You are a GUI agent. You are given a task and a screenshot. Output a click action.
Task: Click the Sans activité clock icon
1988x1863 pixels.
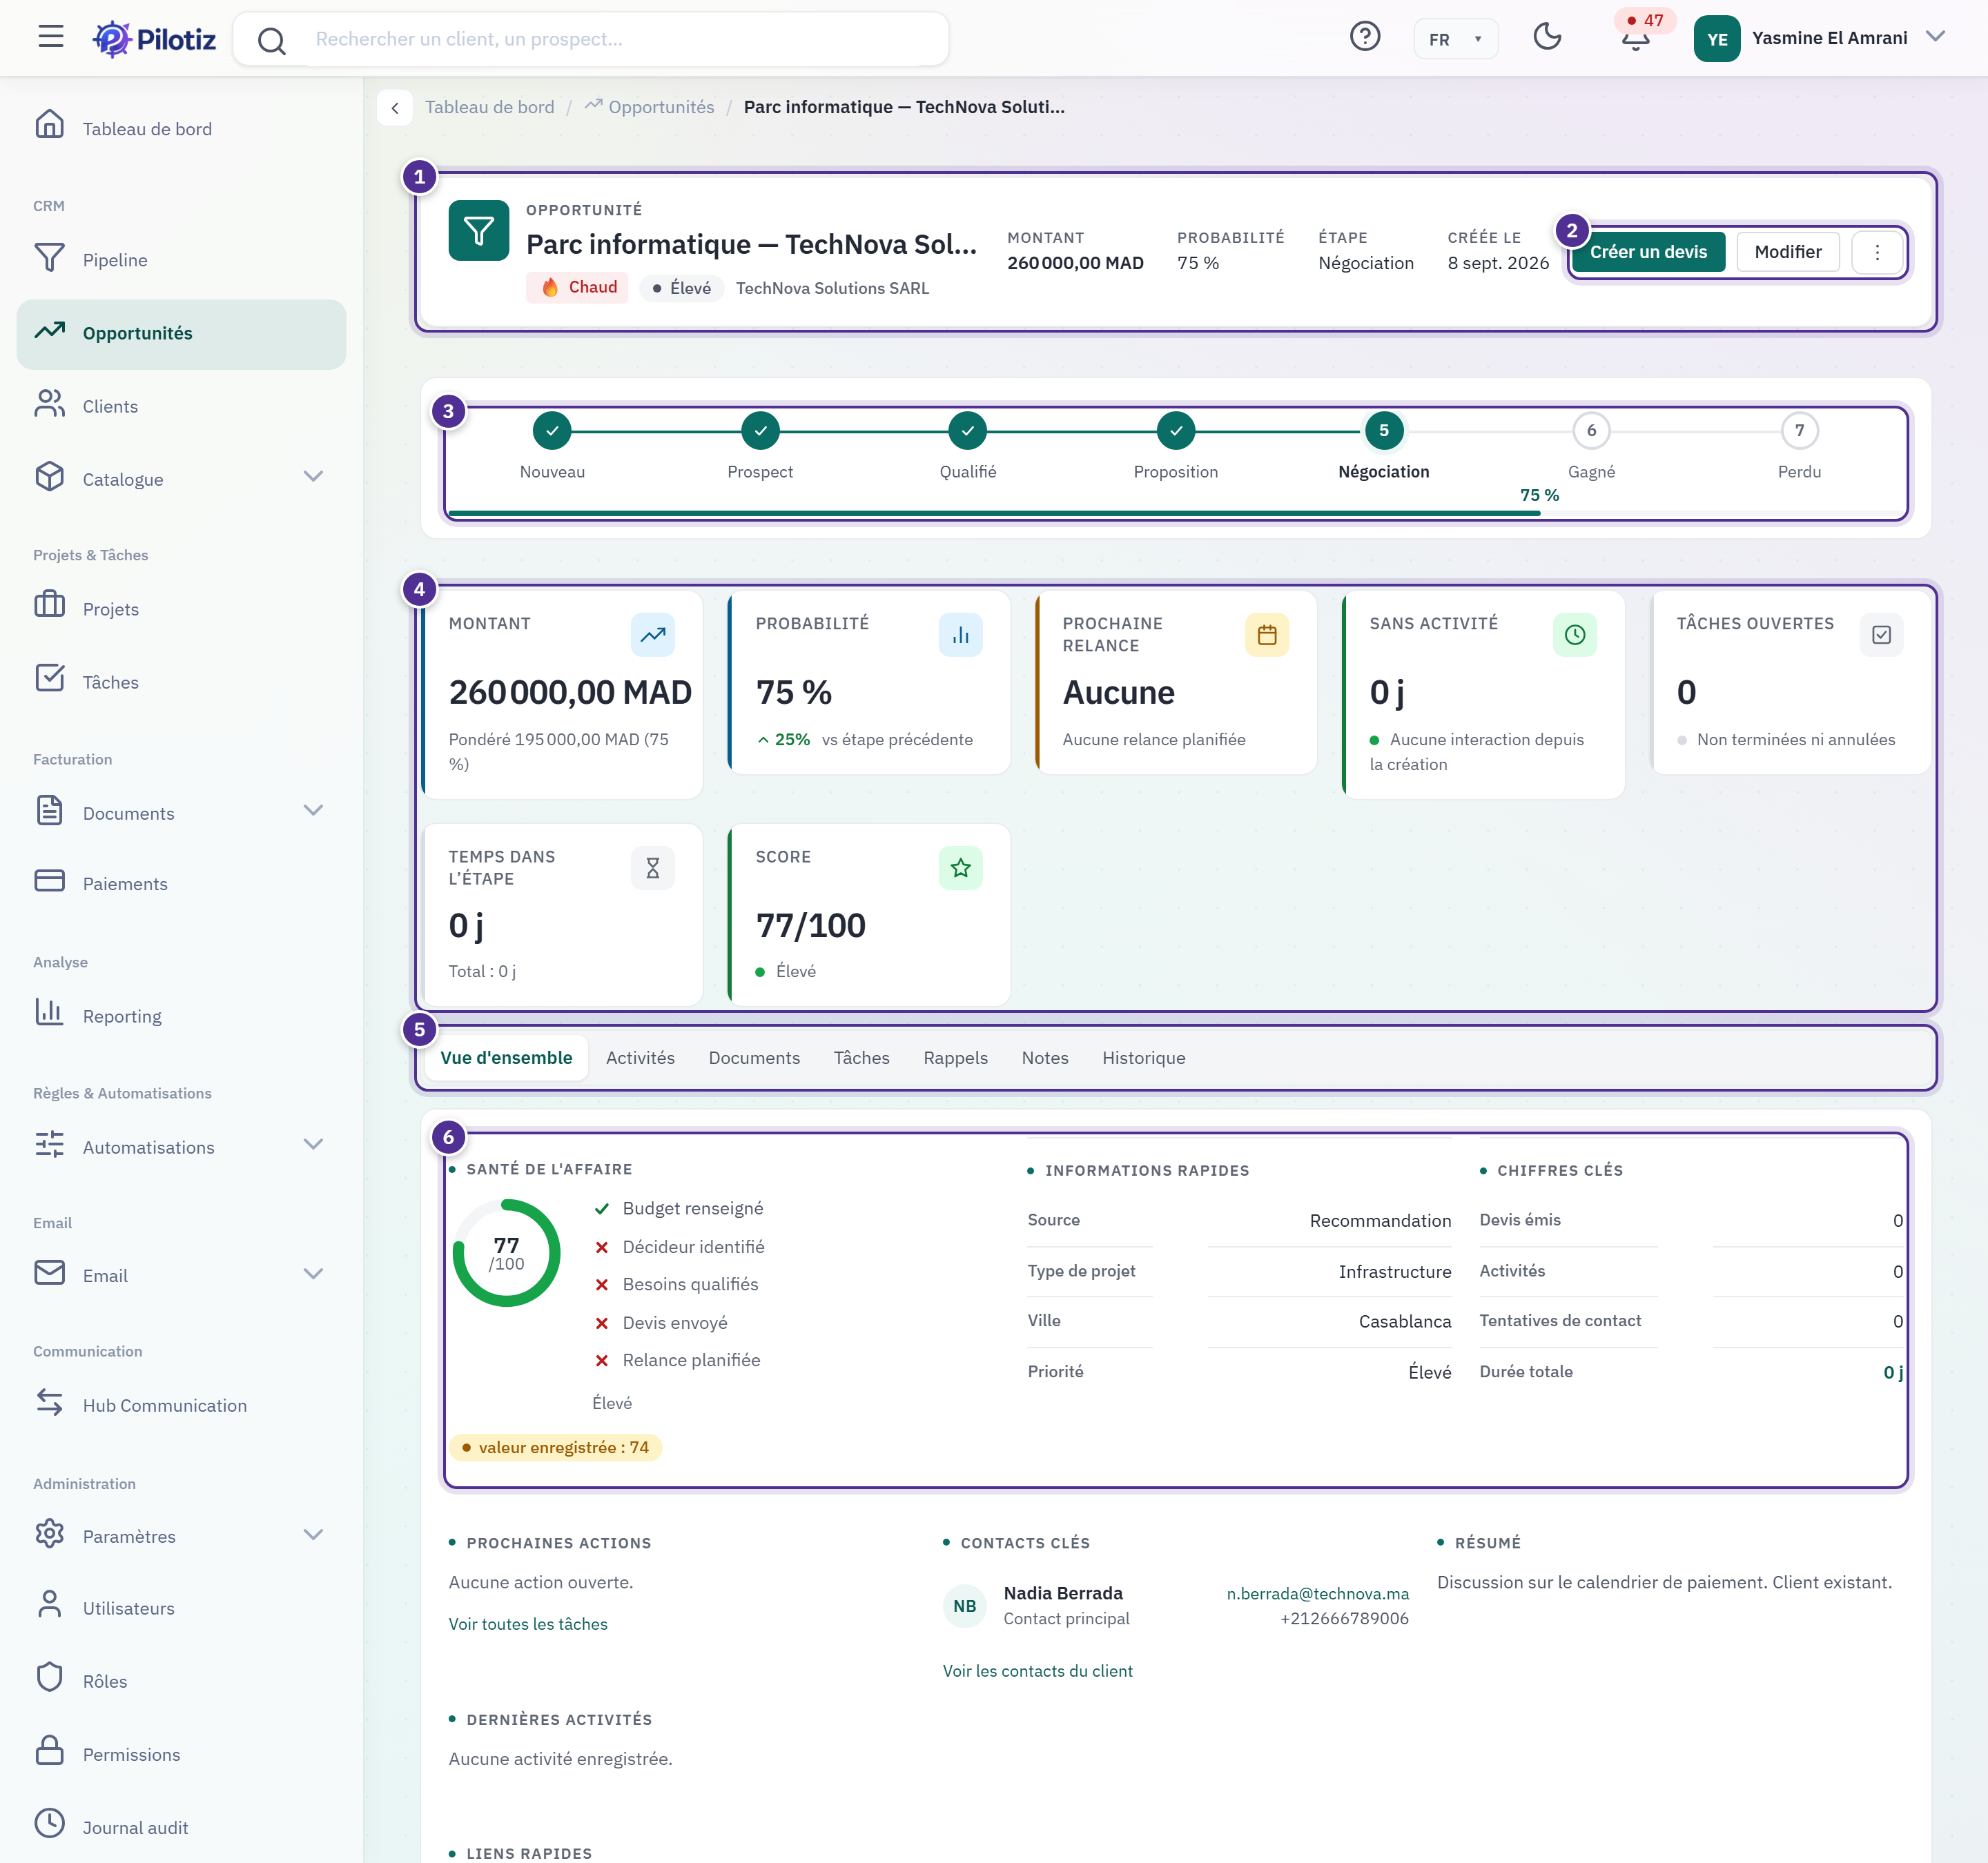pyautogui.click(x=1575, y=635)
